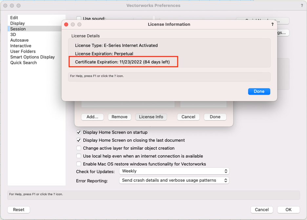Close the License Information dialog with red button

66,25
